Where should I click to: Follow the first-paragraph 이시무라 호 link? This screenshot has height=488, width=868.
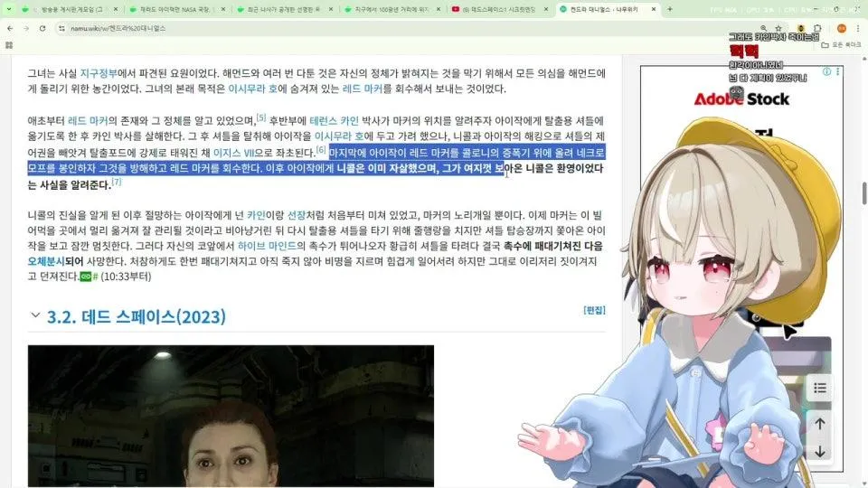coord(253,89)
